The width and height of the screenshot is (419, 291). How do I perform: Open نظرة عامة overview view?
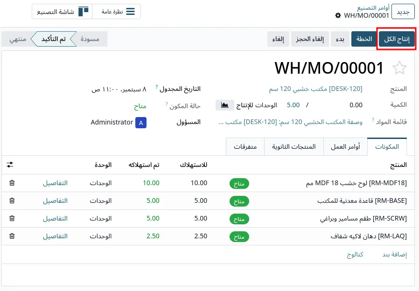(x=117, y=12)
